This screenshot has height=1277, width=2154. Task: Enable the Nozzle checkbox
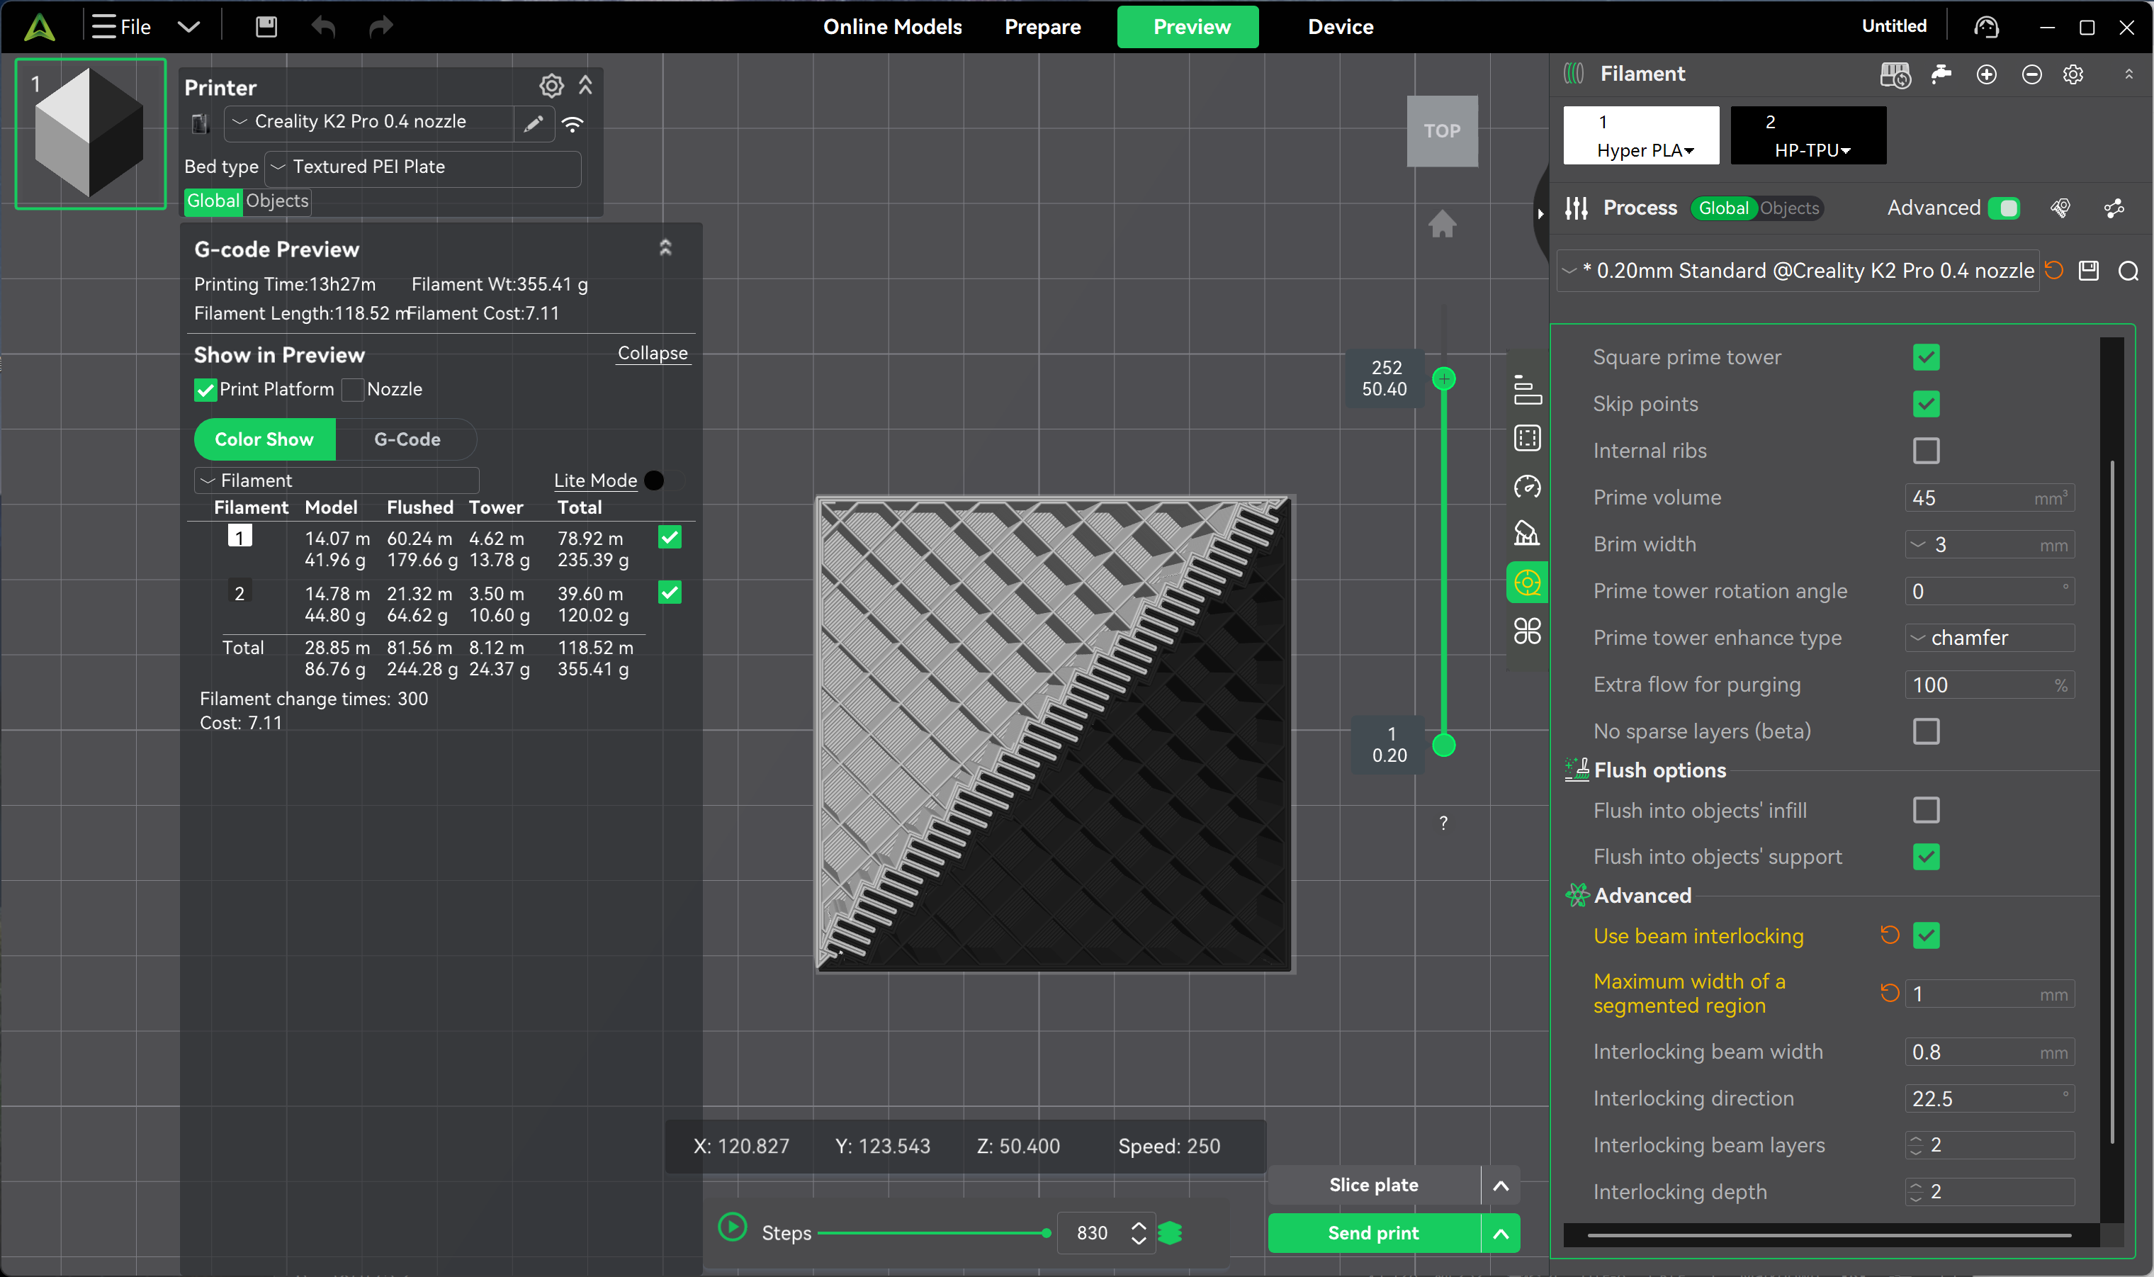click(x=353, y=390)
